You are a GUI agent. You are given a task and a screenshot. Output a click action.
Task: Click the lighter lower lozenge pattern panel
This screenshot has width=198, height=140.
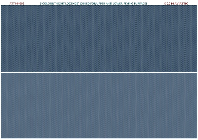[x=99, y=106]
